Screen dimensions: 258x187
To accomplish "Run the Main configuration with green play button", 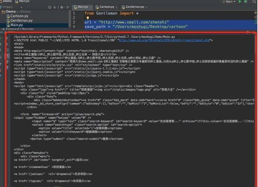I will tap(240, 1).
